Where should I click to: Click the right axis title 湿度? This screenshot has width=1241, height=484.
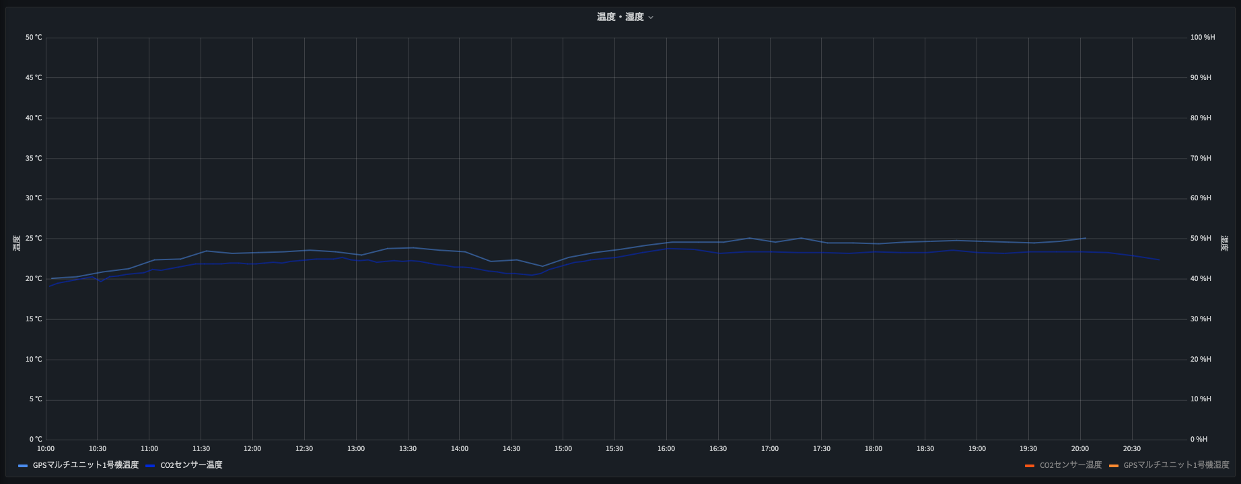(1224, 243)
